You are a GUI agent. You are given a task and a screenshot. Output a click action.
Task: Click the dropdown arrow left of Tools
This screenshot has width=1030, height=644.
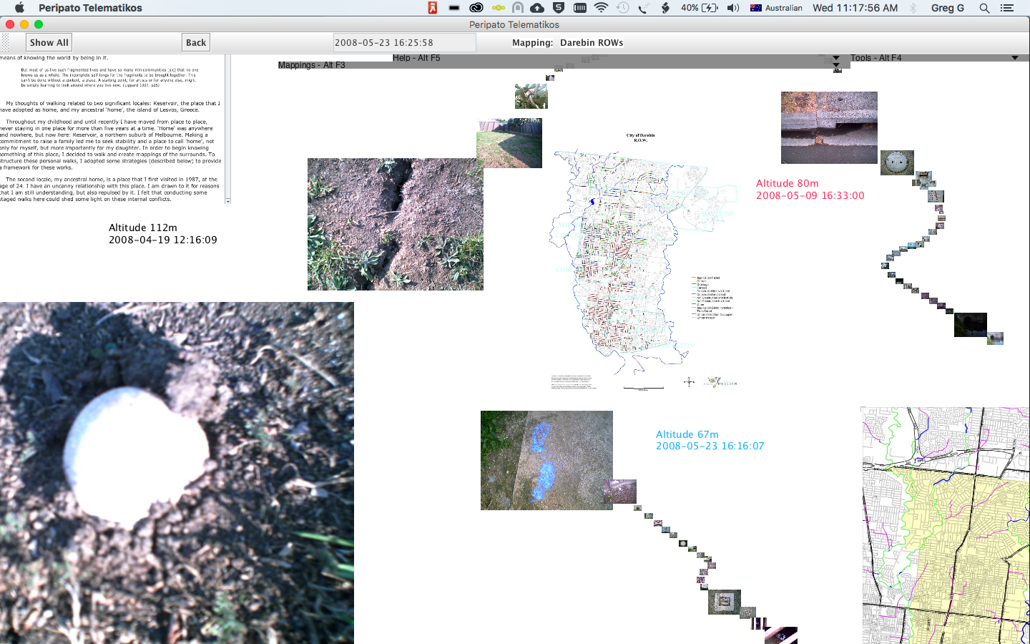[836, 58]
